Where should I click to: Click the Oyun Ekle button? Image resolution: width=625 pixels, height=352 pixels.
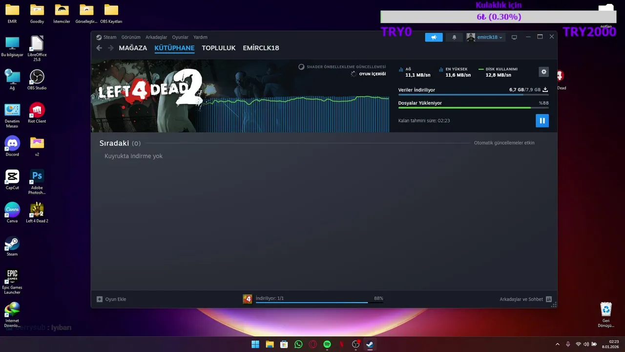(x=111, y=299)
